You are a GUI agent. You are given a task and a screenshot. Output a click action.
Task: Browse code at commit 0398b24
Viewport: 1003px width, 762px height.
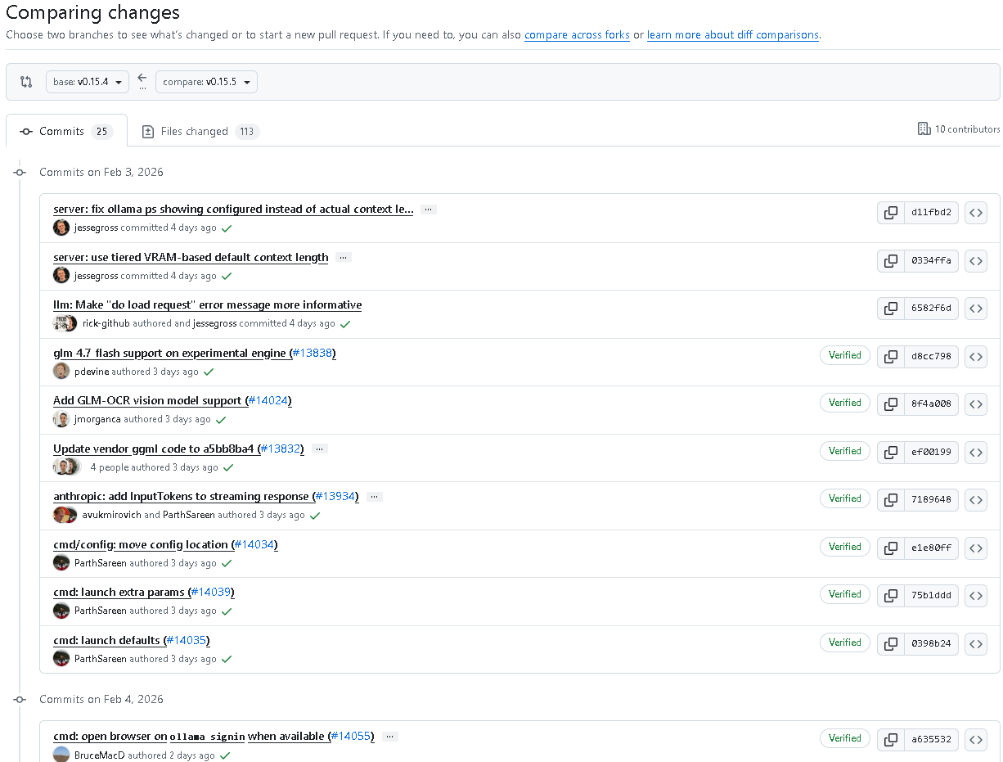(x=975, y=644)
